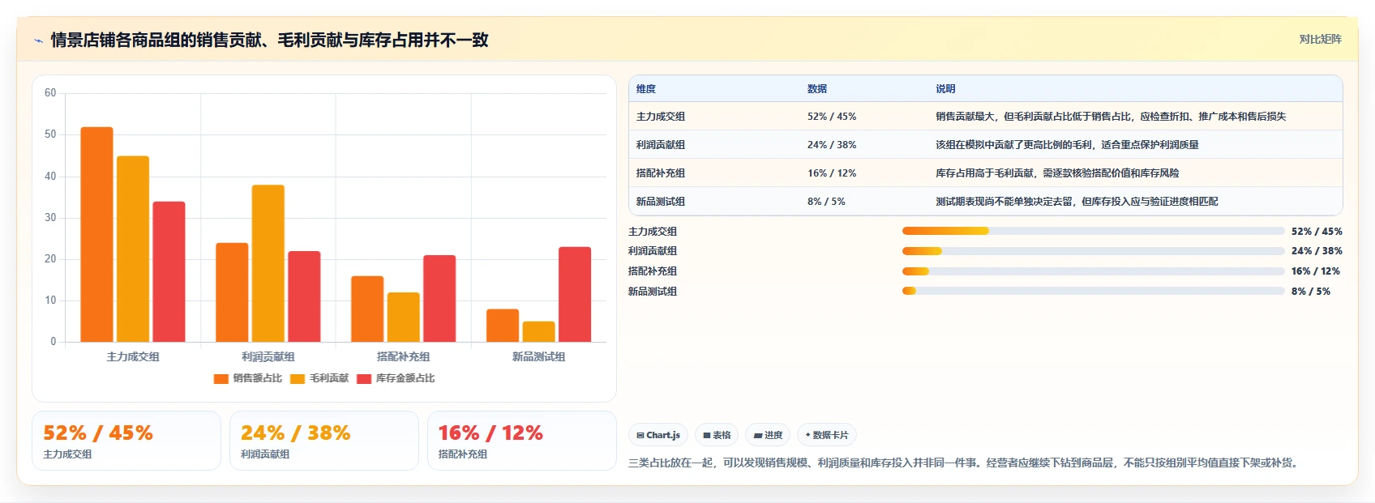Click the description starting 测试期表现尚不能
Image resolution: width=1375 pixels, height=503 pixels.
click(x=1077, y=202)
